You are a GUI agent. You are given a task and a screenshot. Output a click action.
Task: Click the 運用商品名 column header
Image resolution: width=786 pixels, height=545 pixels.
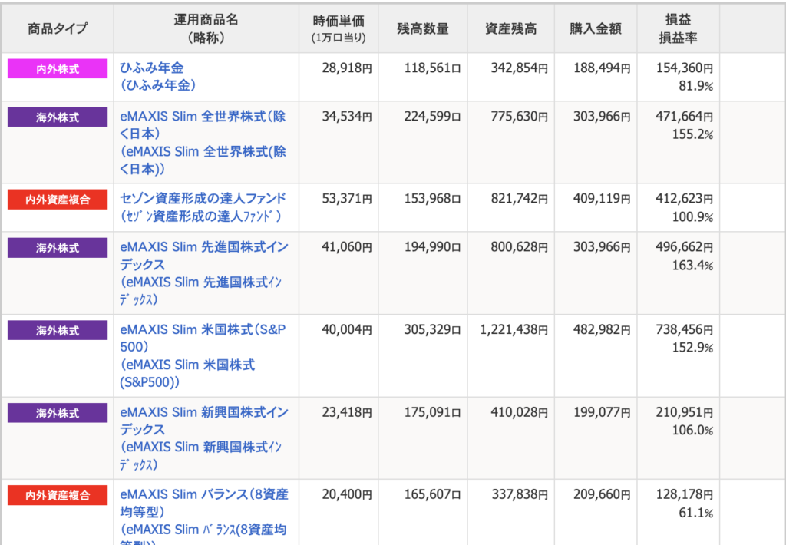coord(206,29)
